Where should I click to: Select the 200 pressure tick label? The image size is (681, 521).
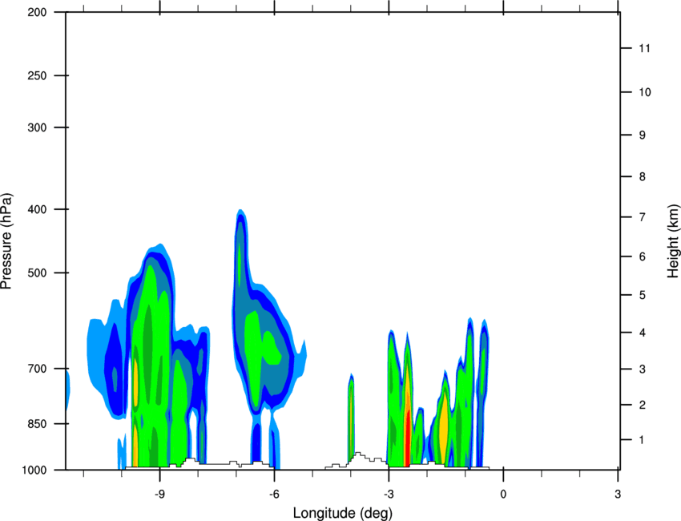tap(37, 12)
